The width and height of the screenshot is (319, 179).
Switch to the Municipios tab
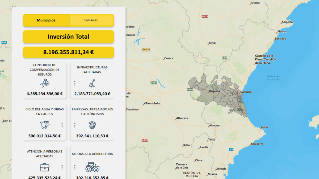(46, 20)
